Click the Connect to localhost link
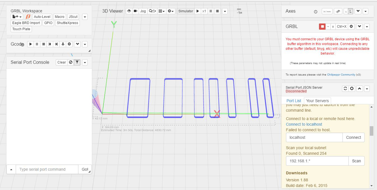Screen dimensions: 377x190 pos(304,124)
